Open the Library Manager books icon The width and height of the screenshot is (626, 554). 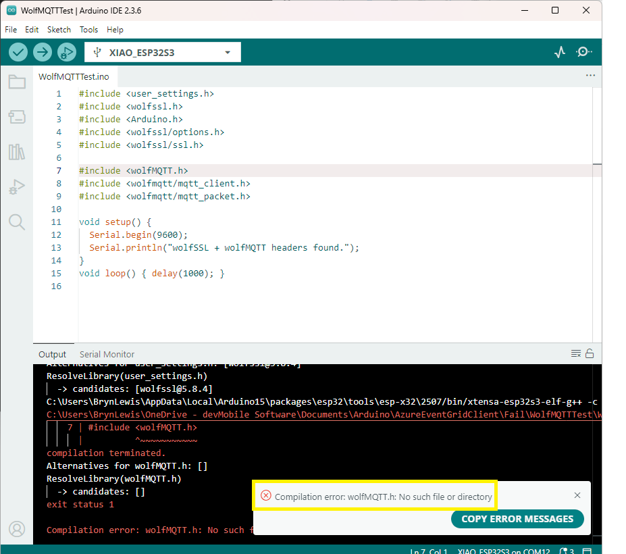(x=17, y=152)
